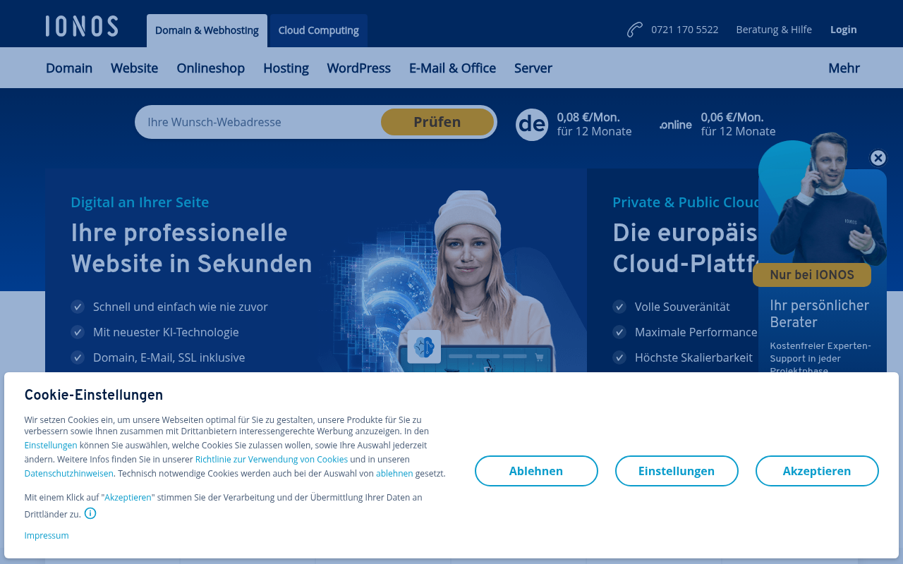This screenshot has height=564, width=903.
Task: Expand the Mehr menu
Action: click(x=844, y=68)
